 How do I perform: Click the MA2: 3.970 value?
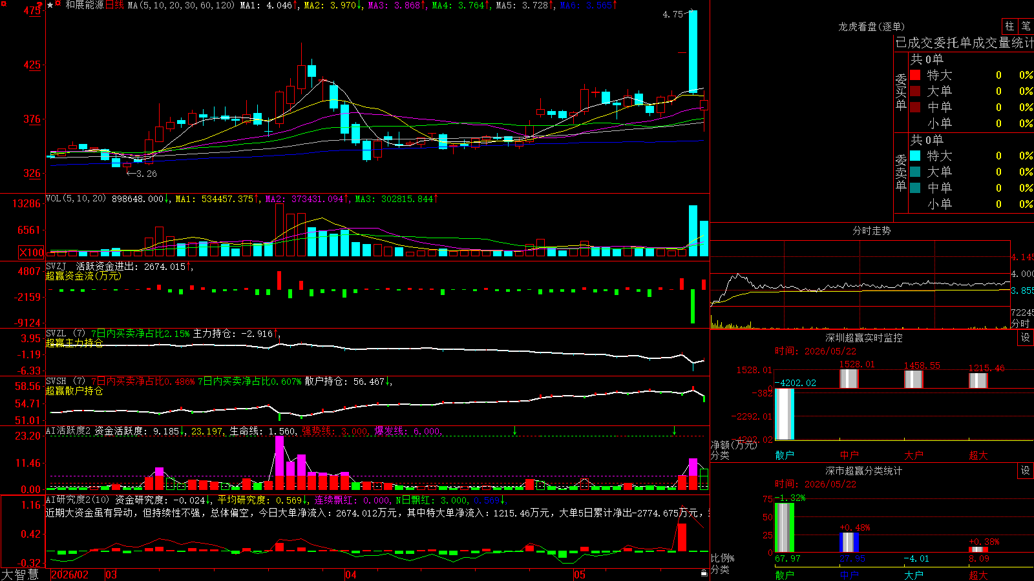point(333,5)
